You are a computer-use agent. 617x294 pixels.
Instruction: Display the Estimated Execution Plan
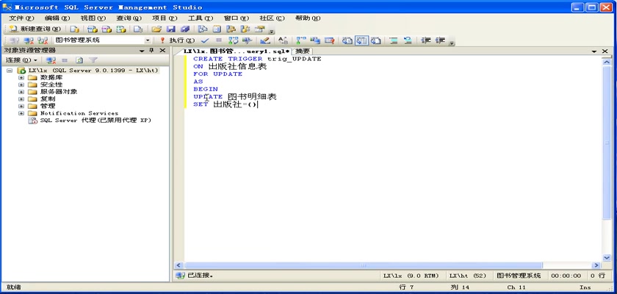[x=234, y=40]
